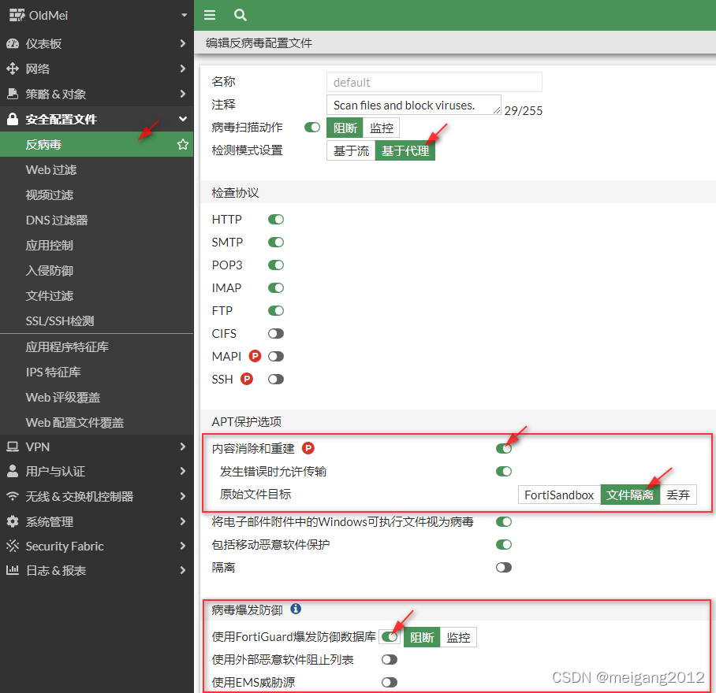Choose FortiSandbox as original file target
The height and width of the screenshot is (693, 716).
[559, 495]
